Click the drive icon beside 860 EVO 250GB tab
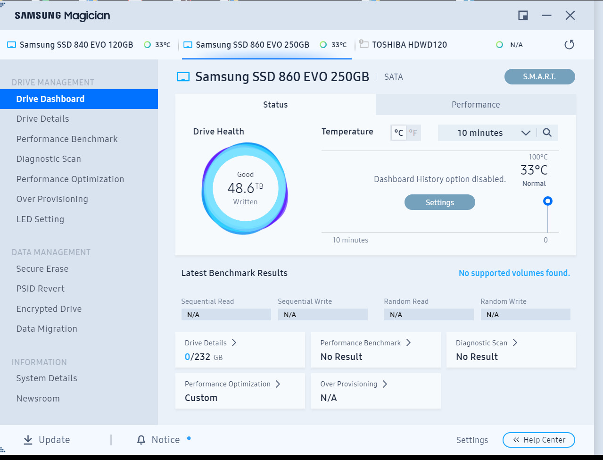This screenshot has height=460, width=603. pos(188,45)
